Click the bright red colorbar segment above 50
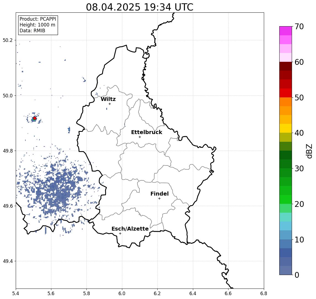Image resolution: width=316 pixels, height=299 pixels. (286, 93)
